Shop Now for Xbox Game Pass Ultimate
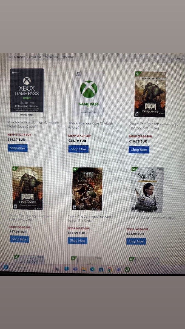 (18, 148)
